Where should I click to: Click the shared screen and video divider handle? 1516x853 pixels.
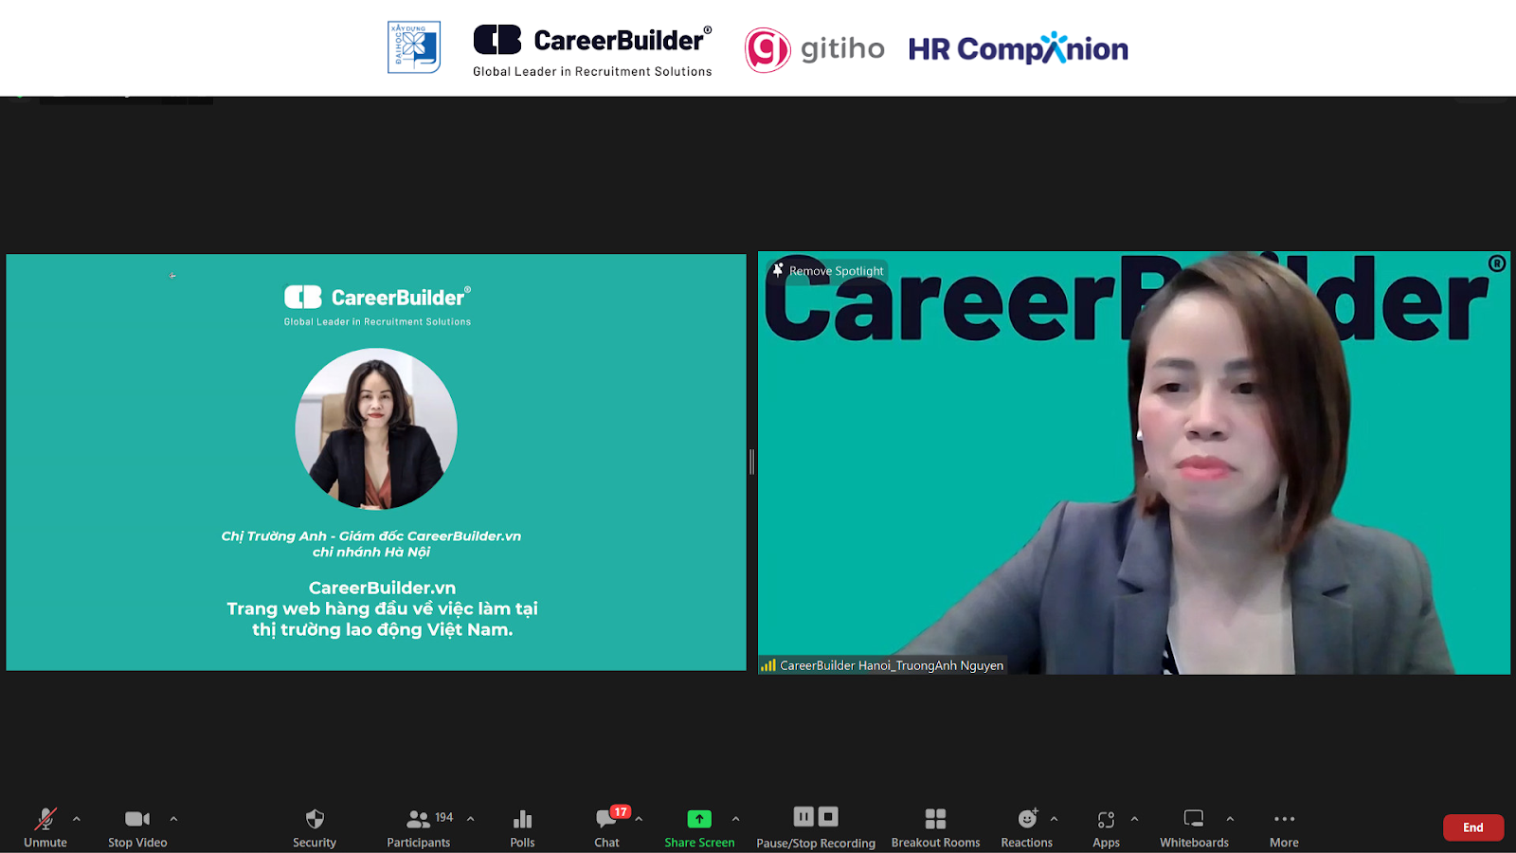(751, 462)
